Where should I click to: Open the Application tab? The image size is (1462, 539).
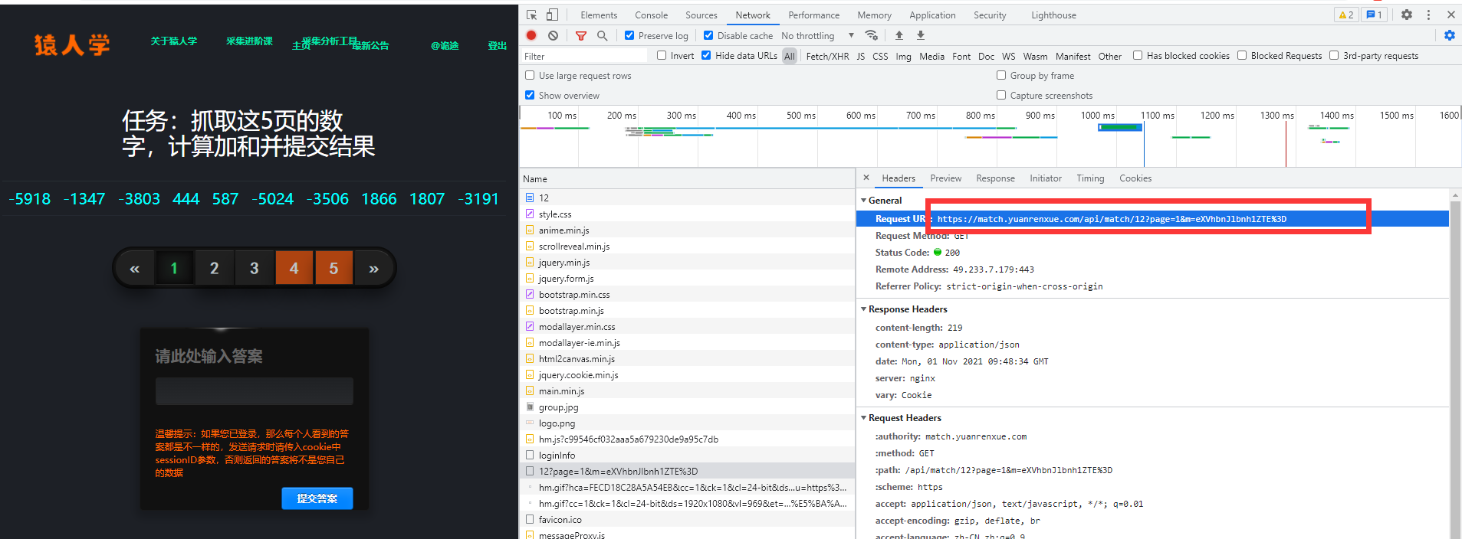(932, 15)
